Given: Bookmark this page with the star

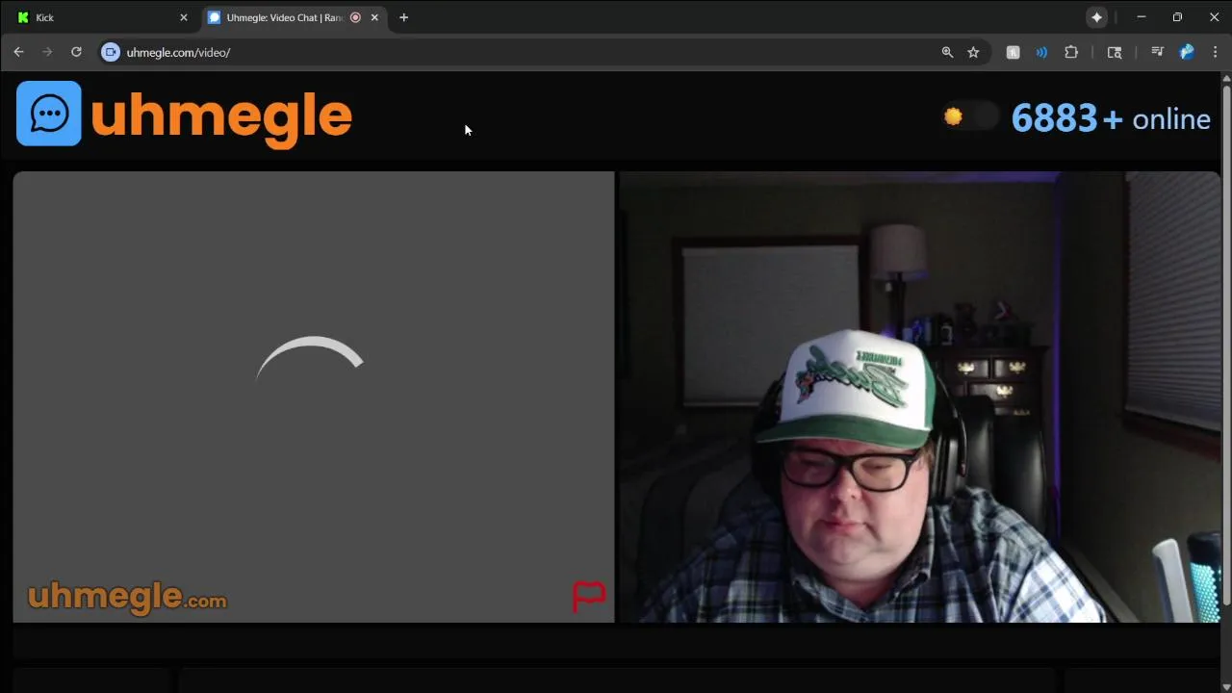Looking at the screenshot, I should coord(973,52).
